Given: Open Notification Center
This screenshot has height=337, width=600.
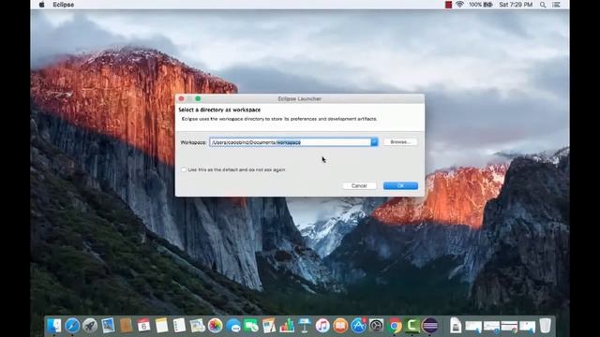Looking at the screenshot, I should click(x=556, y=5).
